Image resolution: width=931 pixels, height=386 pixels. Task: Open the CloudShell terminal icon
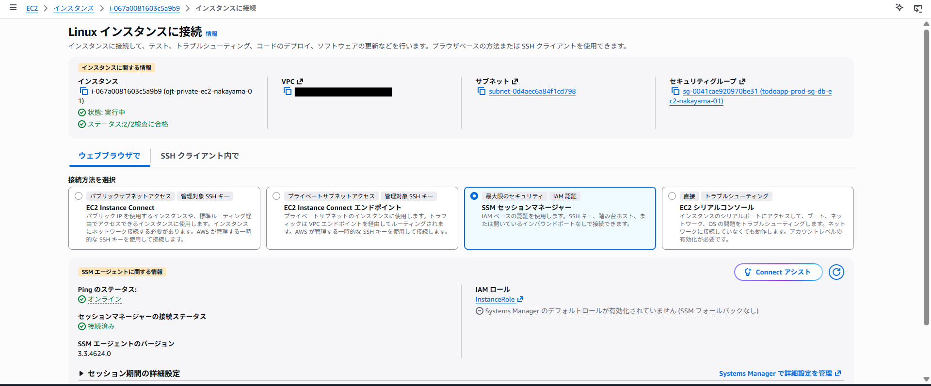(x=918, y=8)
